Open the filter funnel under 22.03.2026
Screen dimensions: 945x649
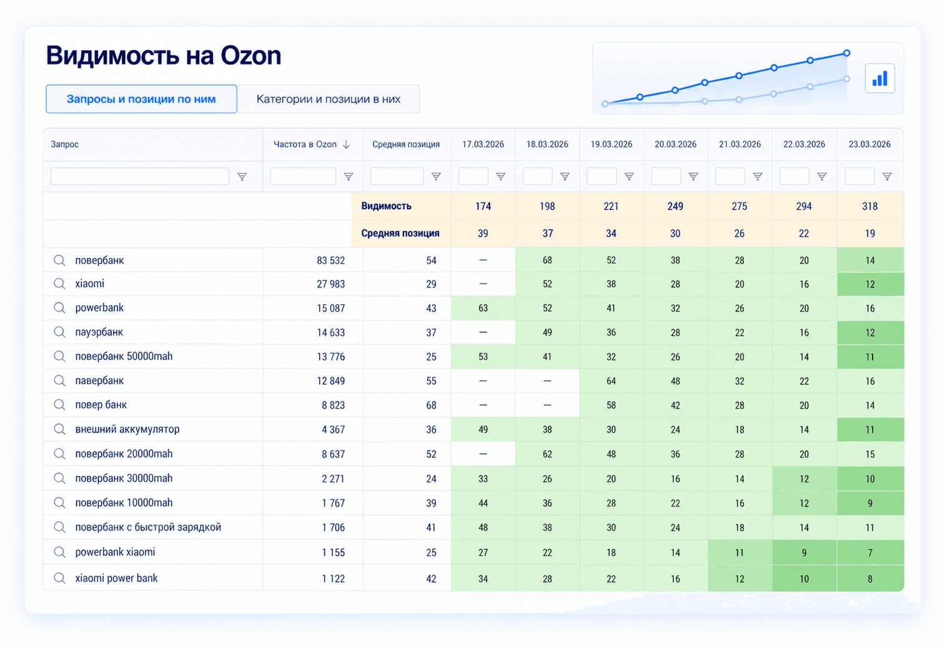tap(822, 177)
